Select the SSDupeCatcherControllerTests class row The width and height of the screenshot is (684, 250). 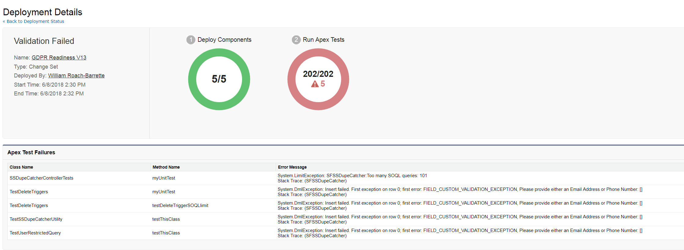(42, 178)
